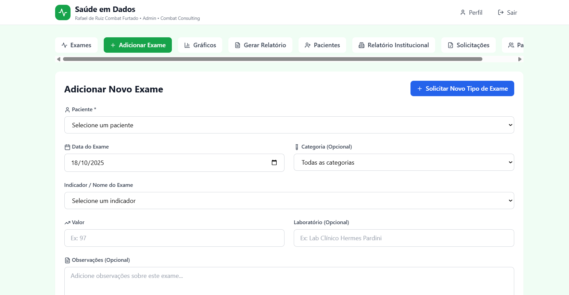Focus the Valor input field
The image size is (569, 295).
coord(174,238)
